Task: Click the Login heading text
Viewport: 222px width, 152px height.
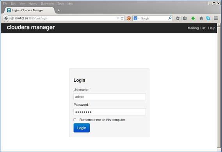Action: pyautogui.click(x=79, y=80)
